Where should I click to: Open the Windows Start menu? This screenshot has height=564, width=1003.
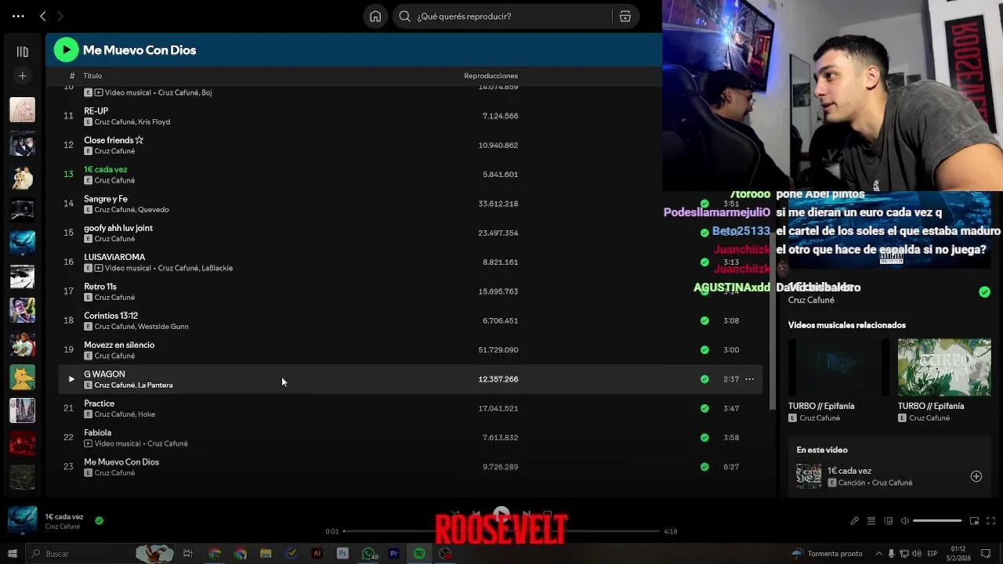point(12,554)
